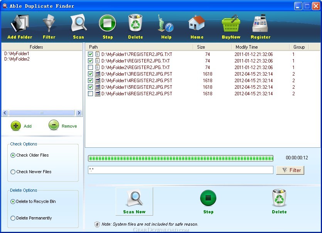Click the Scan Now magnifier button
Screen dimensions: 322x233
(134, 201)
